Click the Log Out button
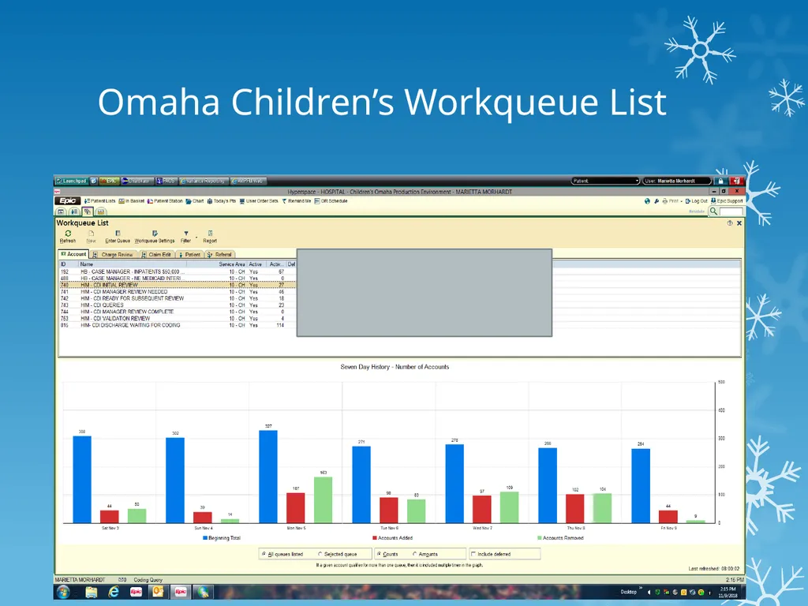This screenshot has width=808, height=606. 696,201
